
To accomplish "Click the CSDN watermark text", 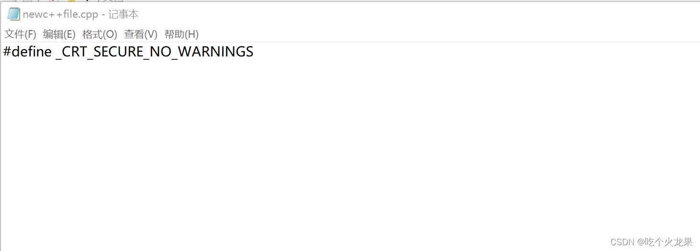I will pos(621,242).
